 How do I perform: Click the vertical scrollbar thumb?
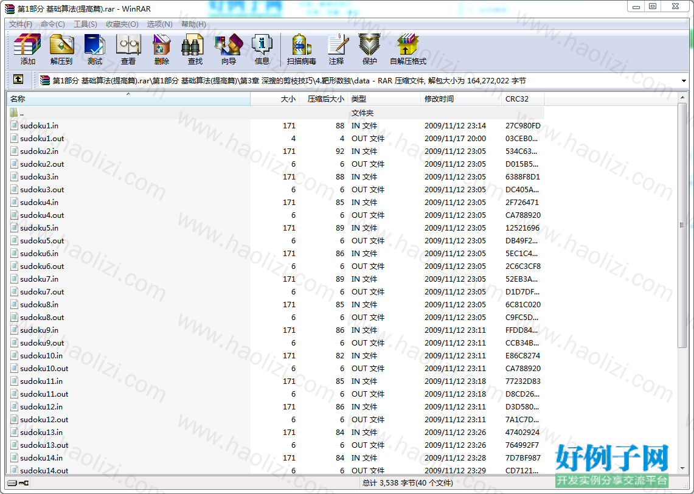pos(682,225)
